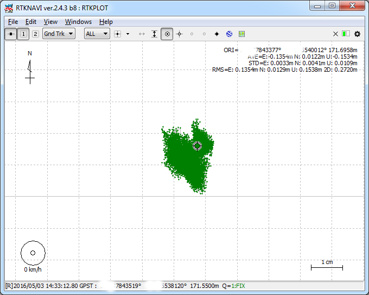Open plot options gear icon
The height and width of the screenshot is (295, 369).
pos(357,34)
